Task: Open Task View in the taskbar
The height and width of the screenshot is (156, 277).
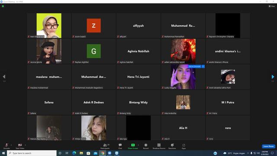Action: click(67, 153)
